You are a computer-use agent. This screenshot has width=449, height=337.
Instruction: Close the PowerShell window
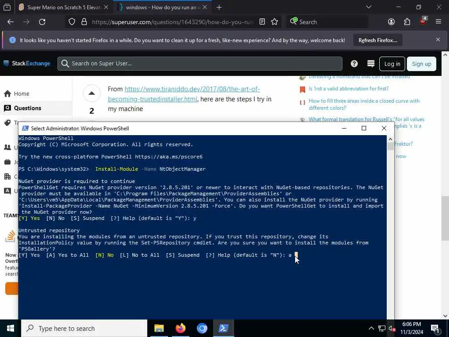pos(384,128)
